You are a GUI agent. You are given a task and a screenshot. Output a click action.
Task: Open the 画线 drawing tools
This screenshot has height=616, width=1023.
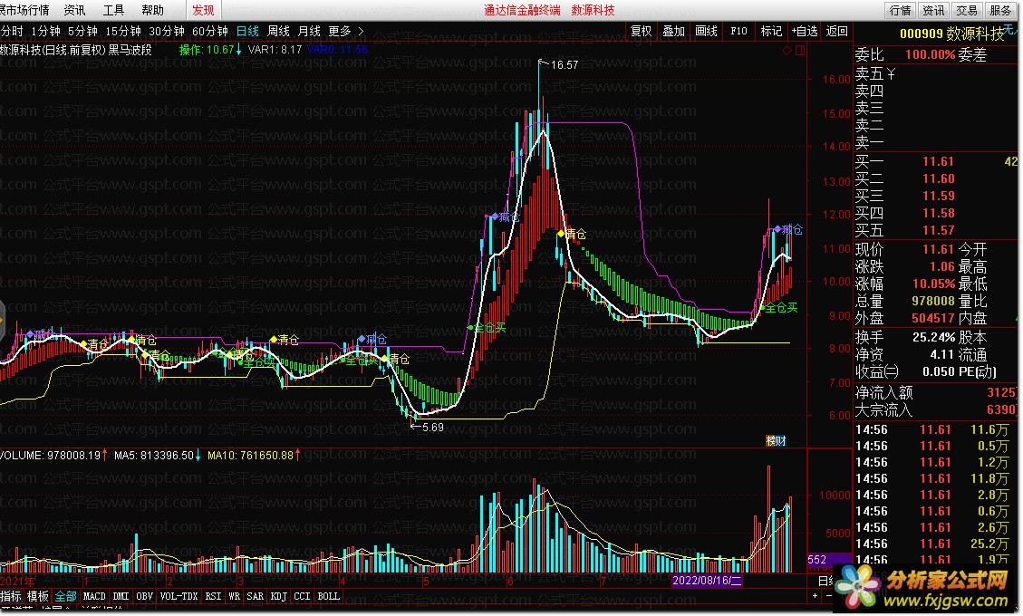(707, 32)
